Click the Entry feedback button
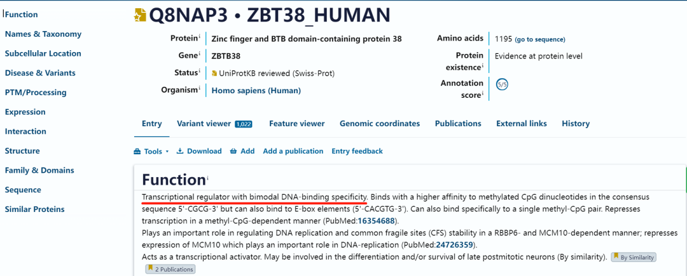This screenshot has width=687, height=276. [x=357, y=152]
